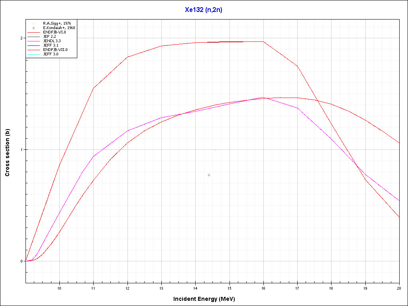Select the E.Kondaiah+, 1968 legend label

59,28
